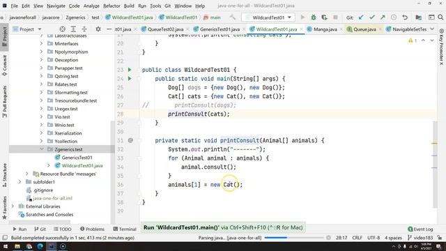Open the Navigate menu
Viewport: 446px width, 251px height.
[56, 6]
